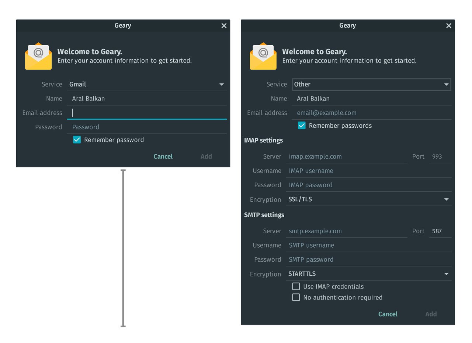Open the Service dropdown showing Gmail
The image size is (472, 343).
coord(147,84)
